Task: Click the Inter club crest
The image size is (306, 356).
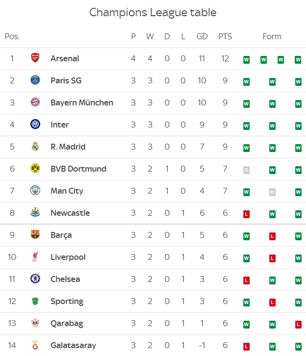Action: pos(35,125)
